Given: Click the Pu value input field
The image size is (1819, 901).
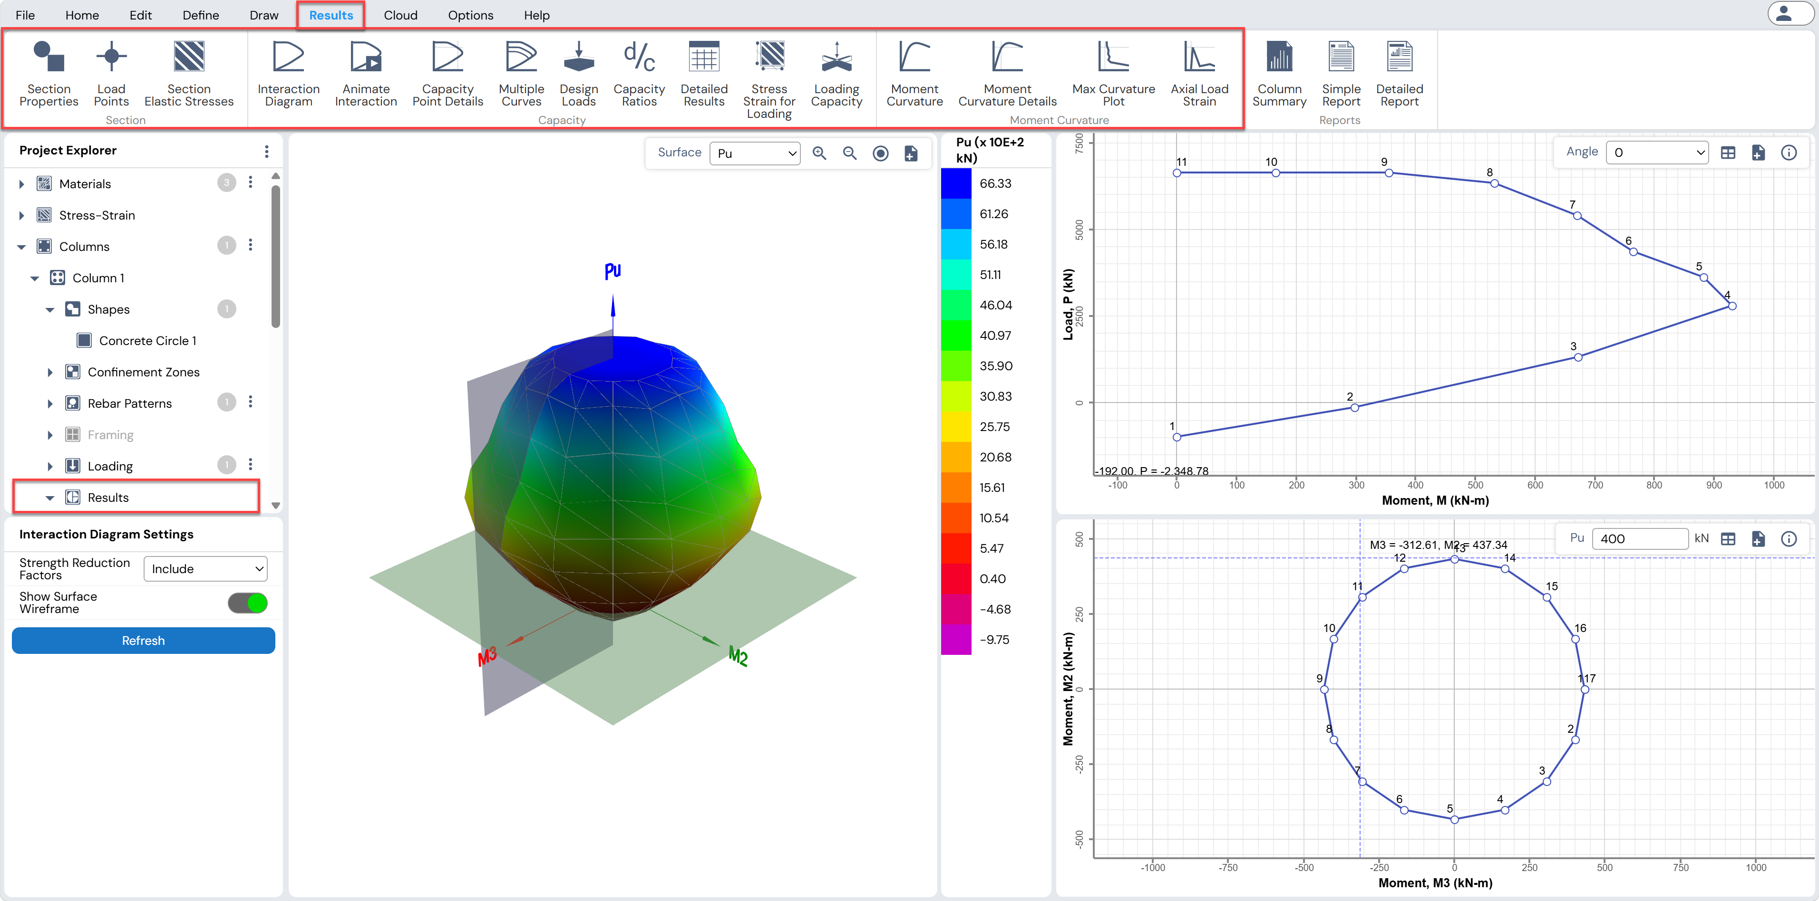Looking at the screenshot, I should (1640, 539).
